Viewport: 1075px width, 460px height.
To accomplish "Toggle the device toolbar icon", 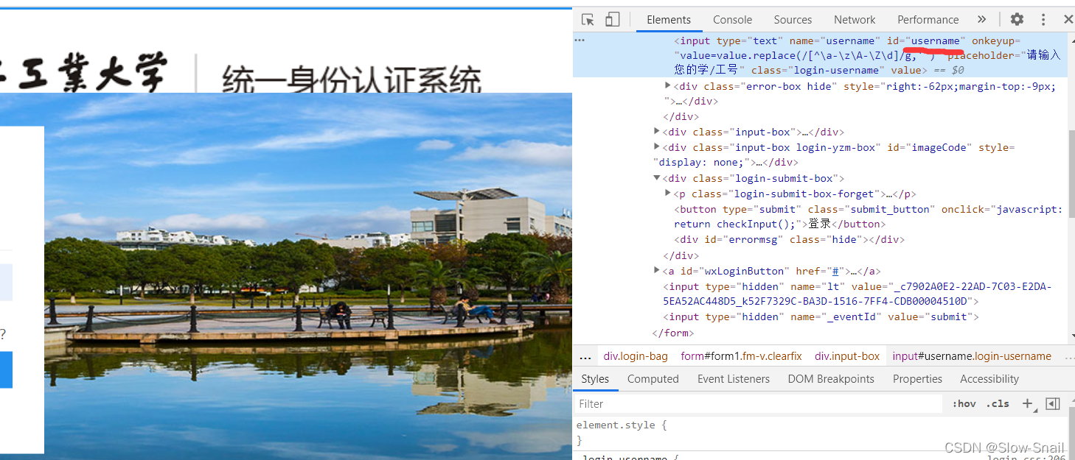I will [x=612, y=20].
